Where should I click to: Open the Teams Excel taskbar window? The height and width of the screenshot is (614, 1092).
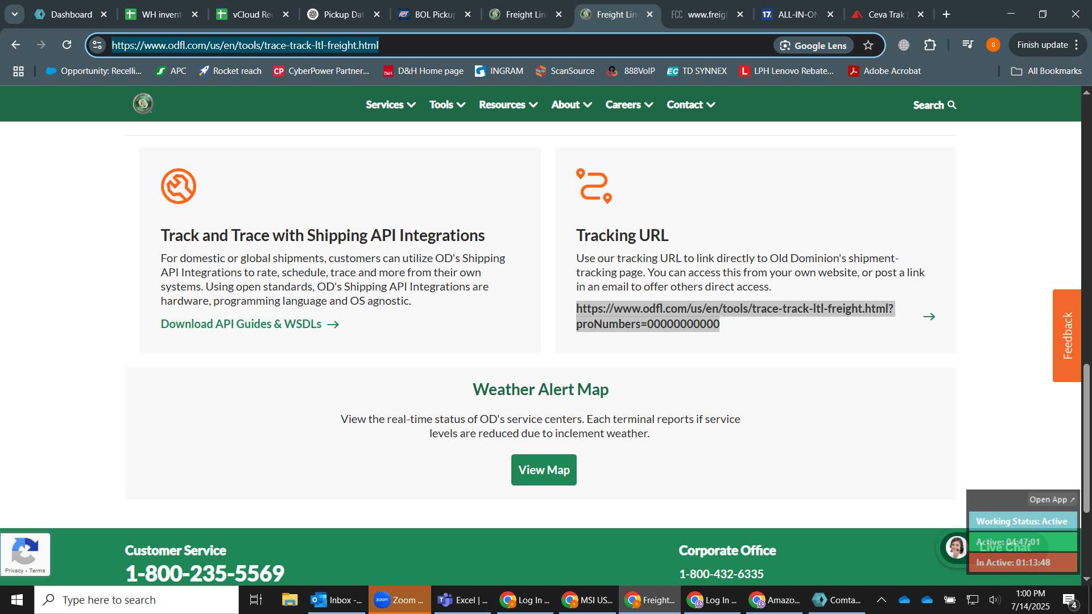coord(462,600)
